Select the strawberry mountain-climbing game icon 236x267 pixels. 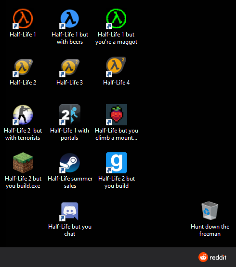tap(116, 115)
